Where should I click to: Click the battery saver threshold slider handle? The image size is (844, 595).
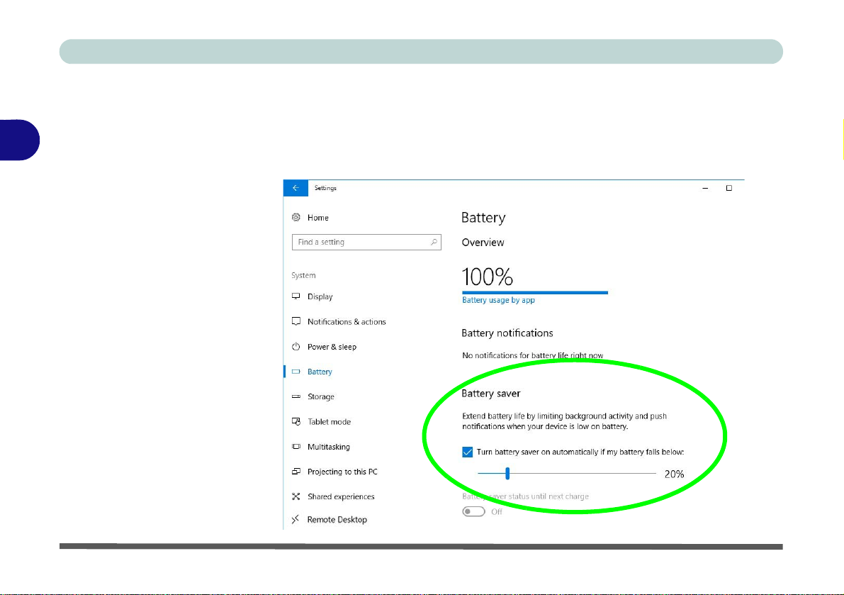(x=507, y=473)
